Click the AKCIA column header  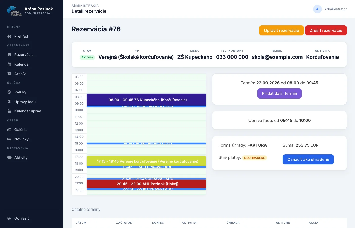coord(313,223)
